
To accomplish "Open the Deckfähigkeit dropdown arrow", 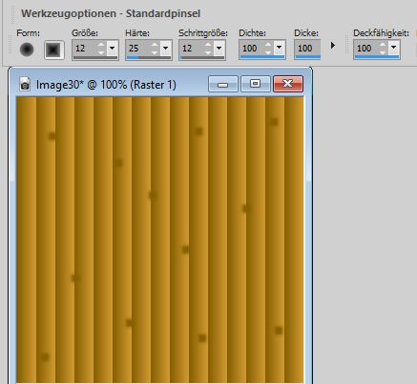I will pos(393,48).
